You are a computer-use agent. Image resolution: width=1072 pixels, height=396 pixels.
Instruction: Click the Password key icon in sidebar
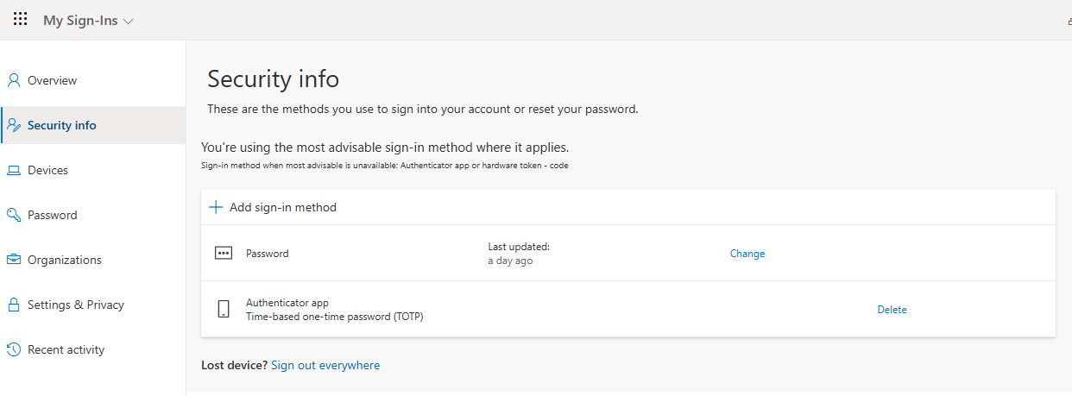[14, 215]
